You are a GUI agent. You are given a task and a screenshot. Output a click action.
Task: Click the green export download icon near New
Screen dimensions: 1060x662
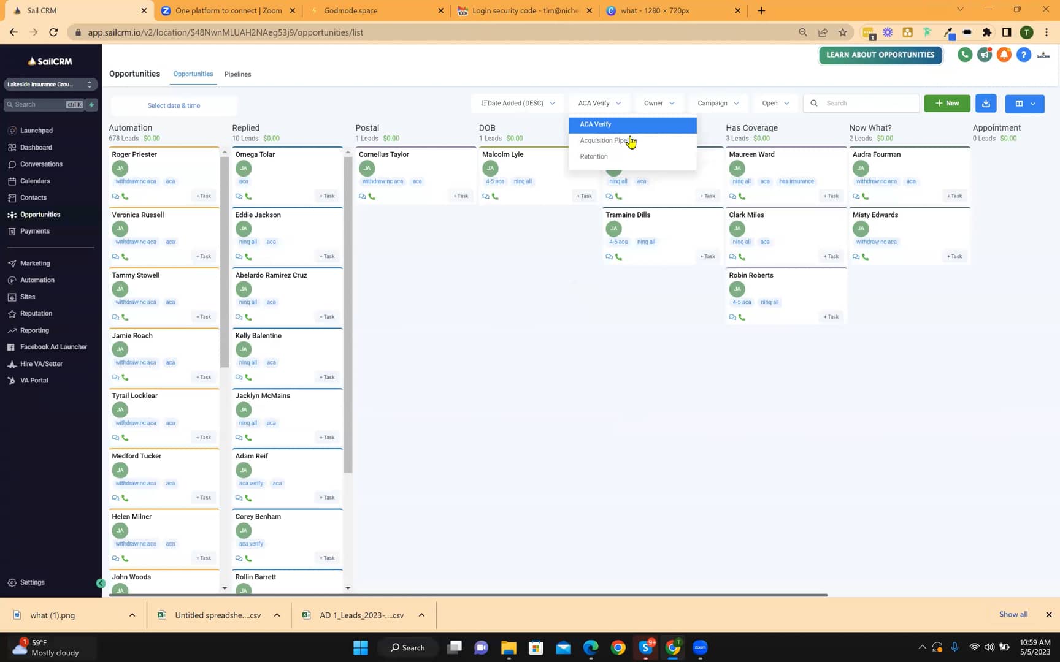(x=986, y=103)
